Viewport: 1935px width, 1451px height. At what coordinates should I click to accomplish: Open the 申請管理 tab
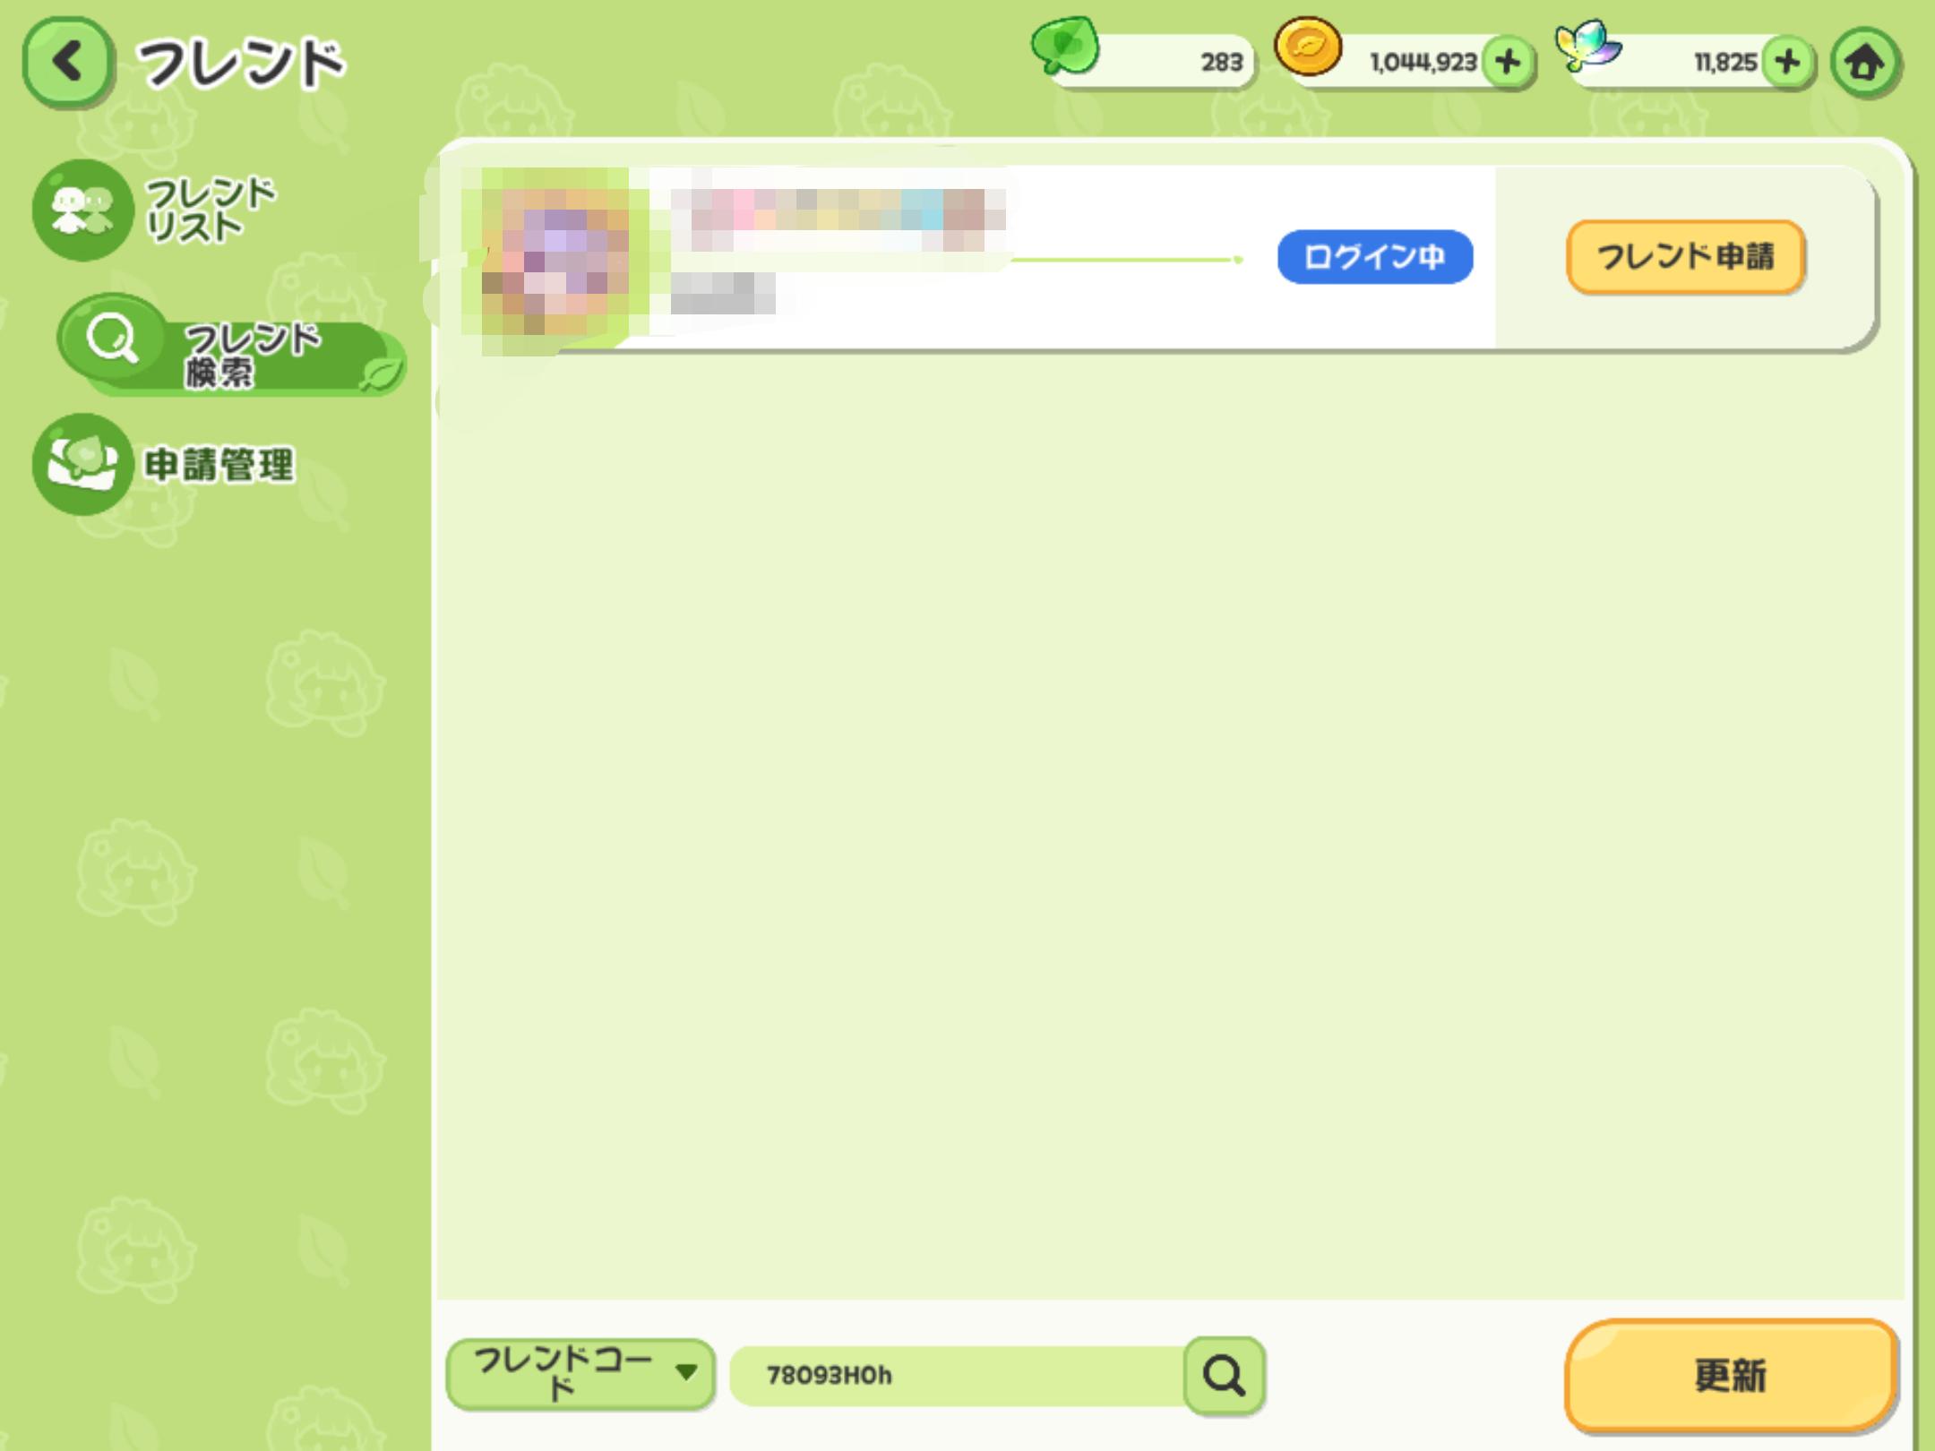[164, 464]
